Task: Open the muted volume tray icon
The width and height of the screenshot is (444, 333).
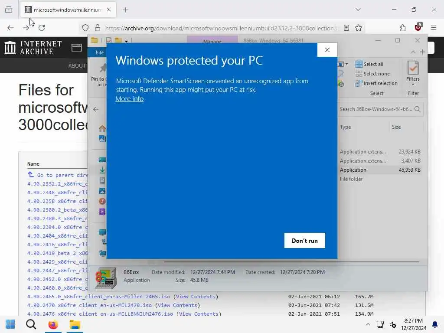Action: click(393, 324)
